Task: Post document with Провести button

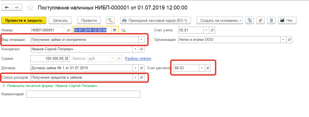Action: pyautogui.click(x=89, y=20)
